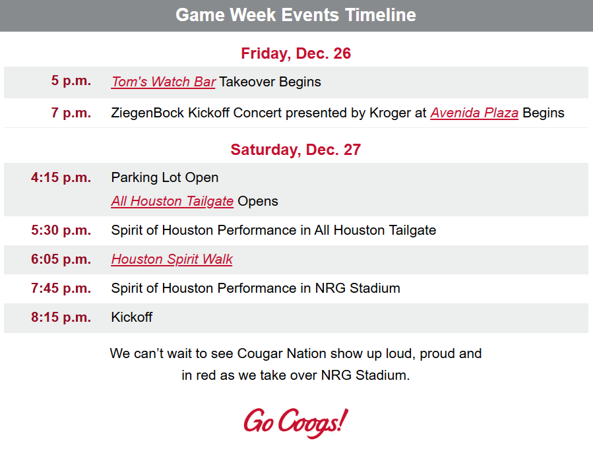Select the Parking Lot Open text
593x453 pixels.
click(x=165, y=177)
